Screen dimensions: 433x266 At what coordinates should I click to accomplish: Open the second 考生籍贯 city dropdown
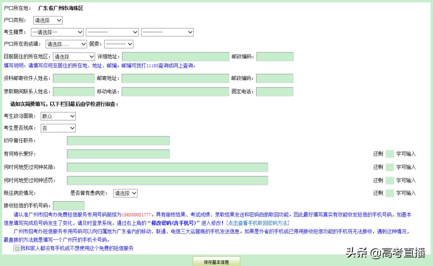pyautogui.click(x=112, y=32)
